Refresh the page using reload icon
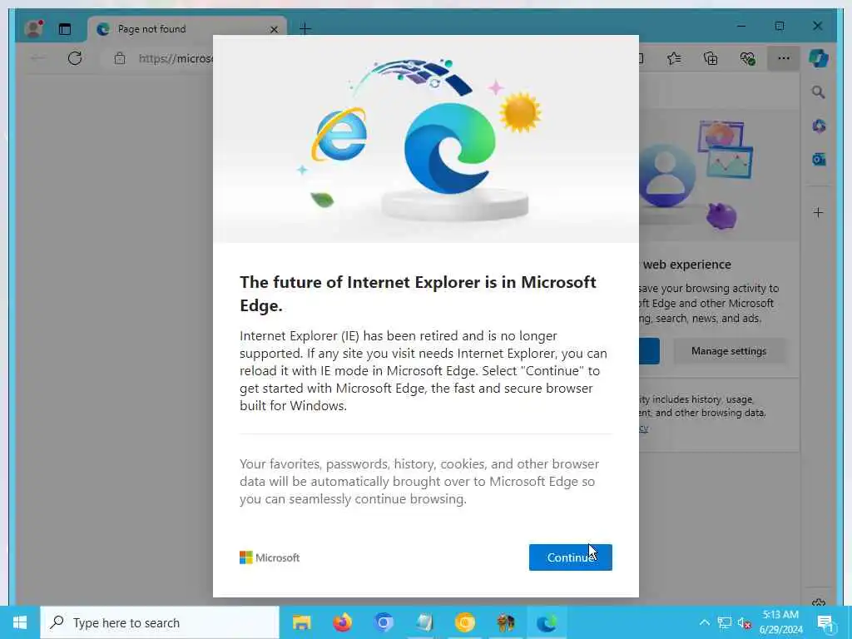The image size is (852, 639). [75, 58]
